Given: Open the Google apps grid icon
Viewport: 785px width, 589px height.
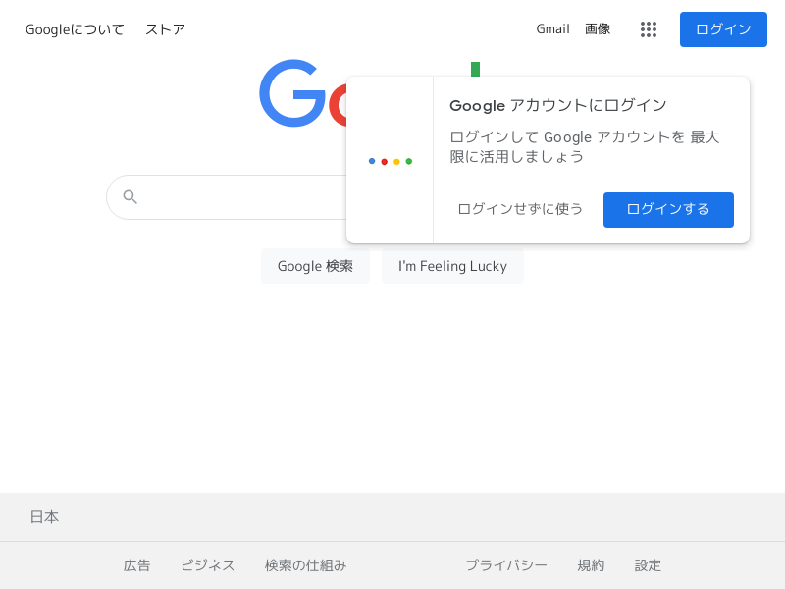Looking at the screenshot, I should point(649,29).
